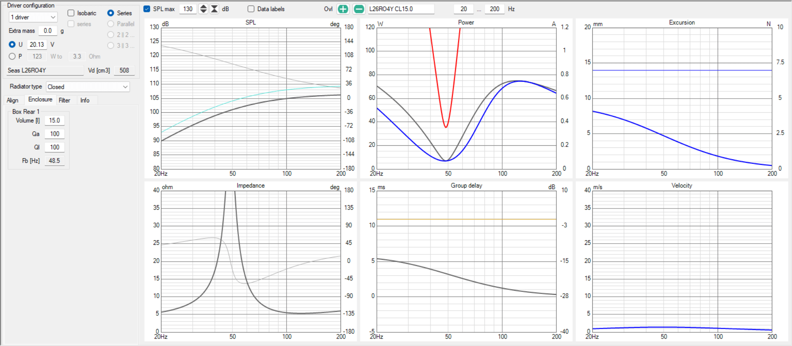The image size is (792, 346).
Task: Click the Seas L26RO4Y driver button
Action: tap(45, 70)
